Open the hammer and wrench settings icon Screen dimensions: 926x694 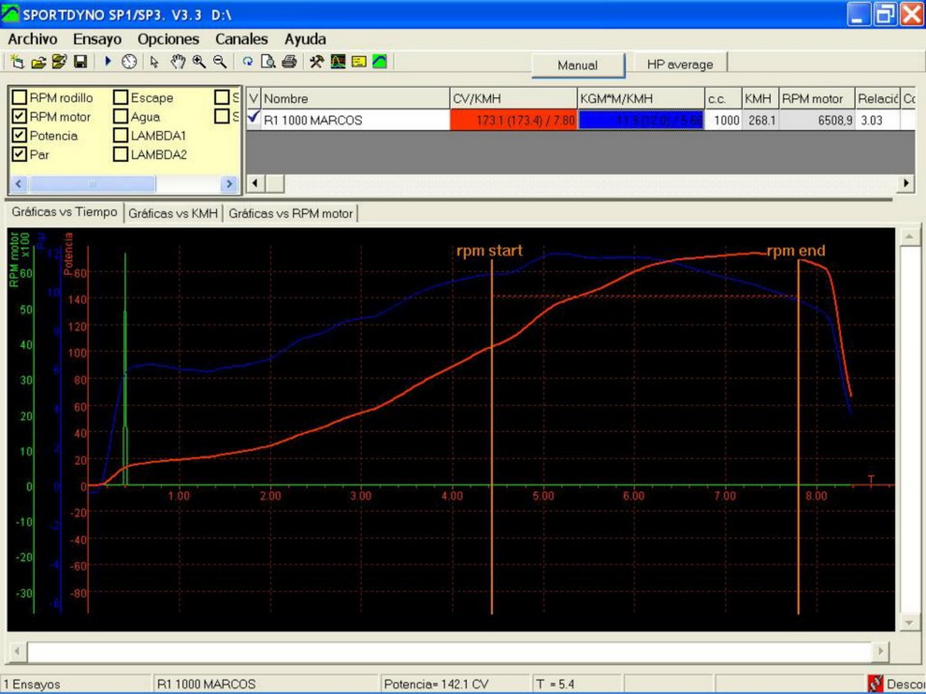316,62
